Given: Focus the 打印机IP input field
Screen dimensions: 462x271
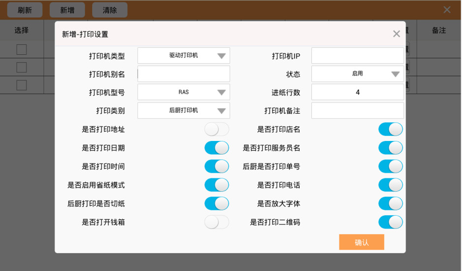Looking at the screenshot, I should (357, 56).
